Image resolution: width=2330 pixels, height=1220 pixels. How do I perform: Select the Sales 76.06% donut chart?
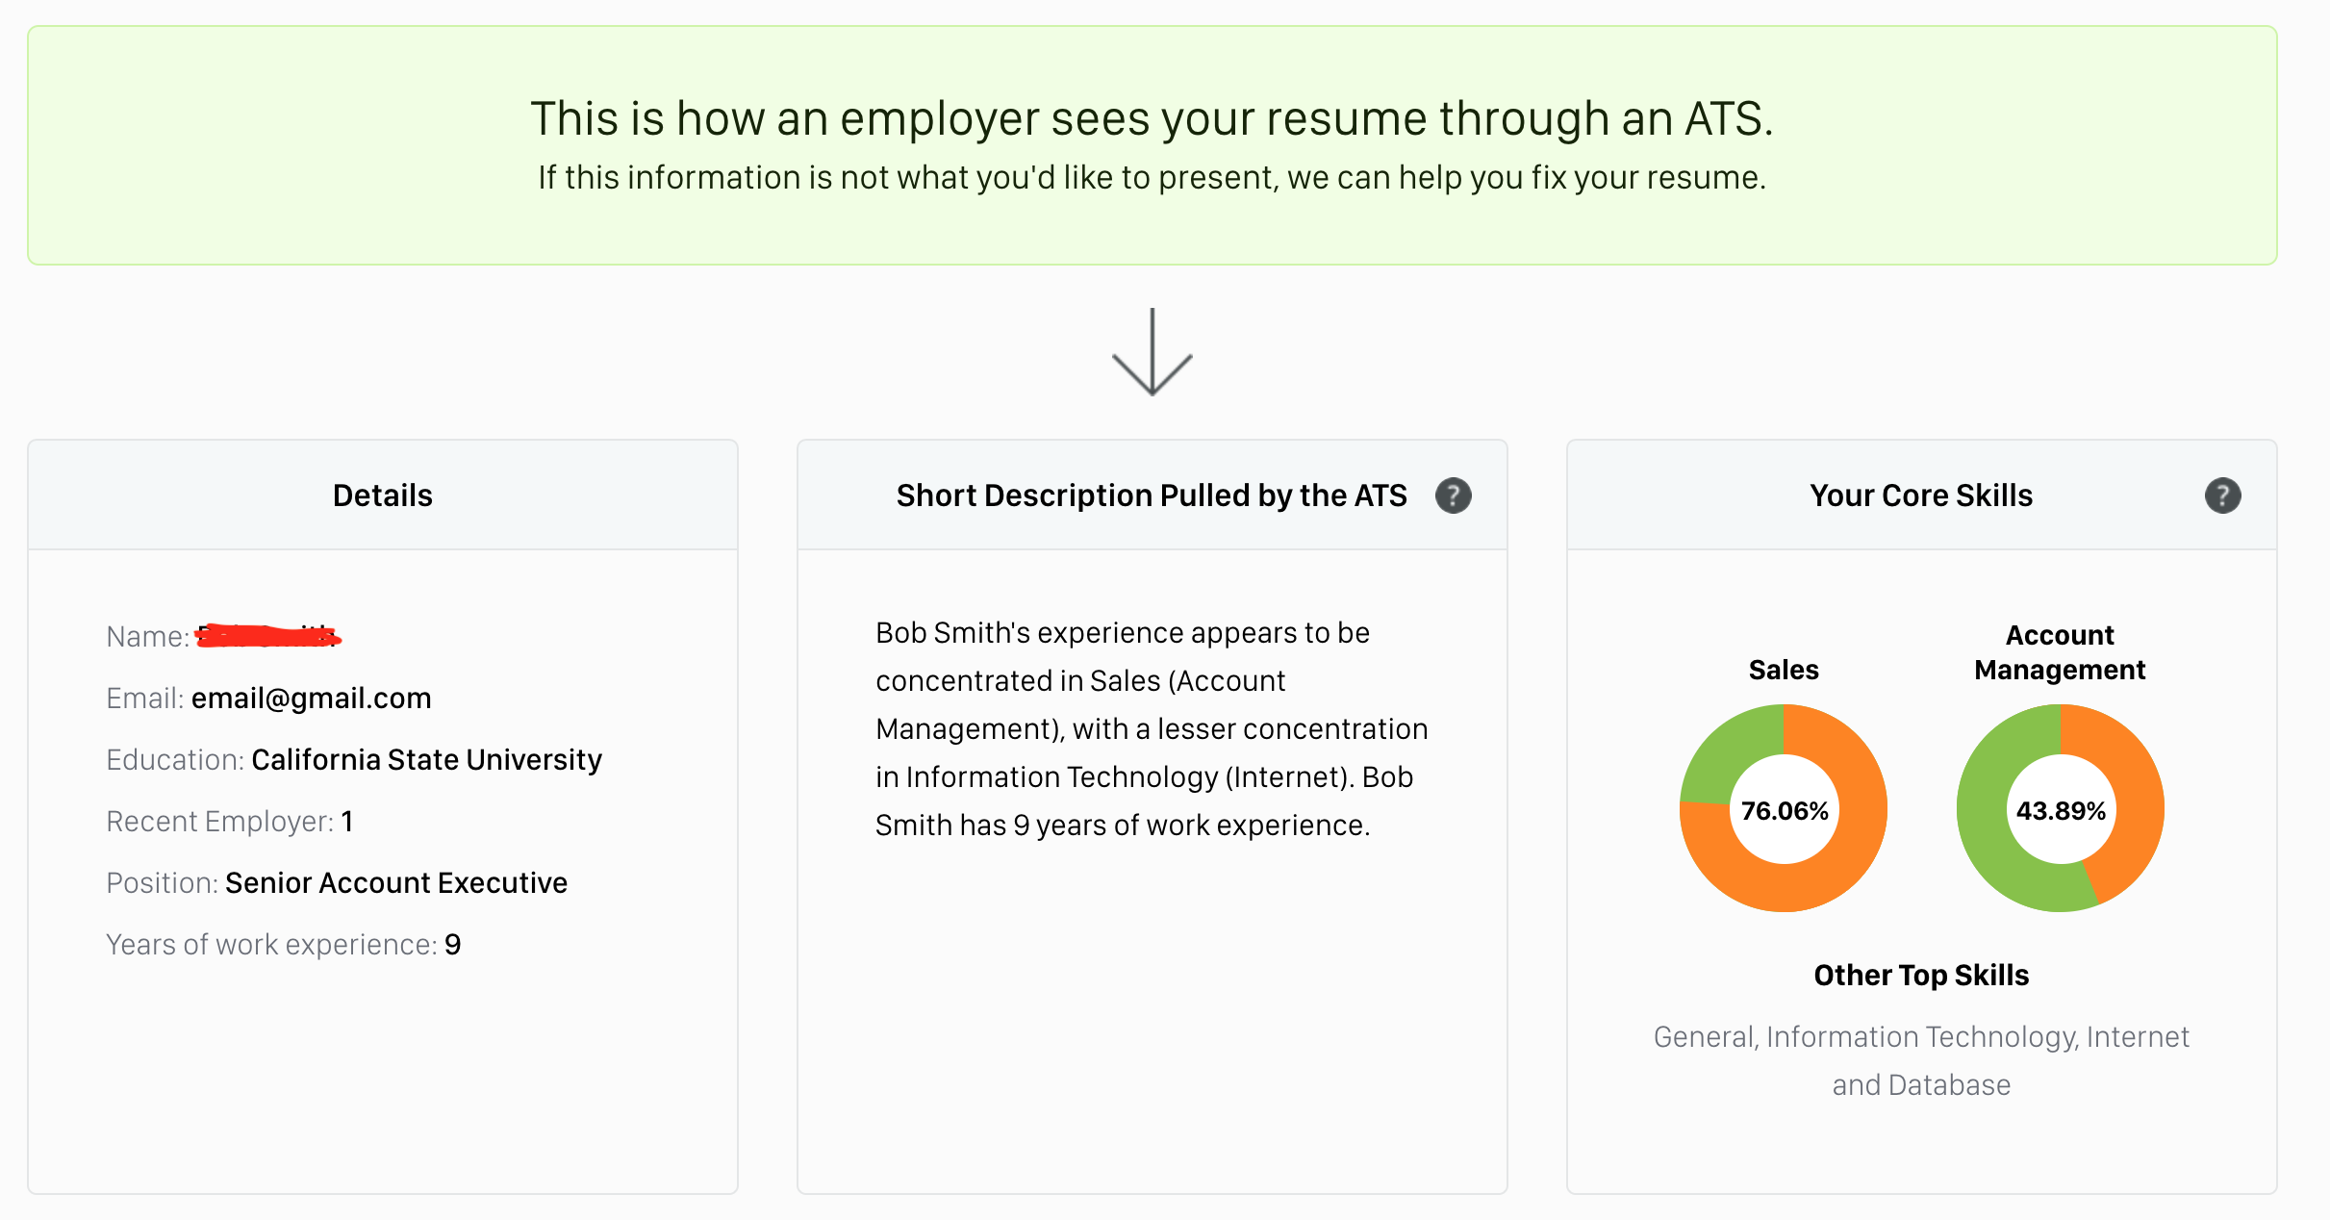pos(1784,808)
